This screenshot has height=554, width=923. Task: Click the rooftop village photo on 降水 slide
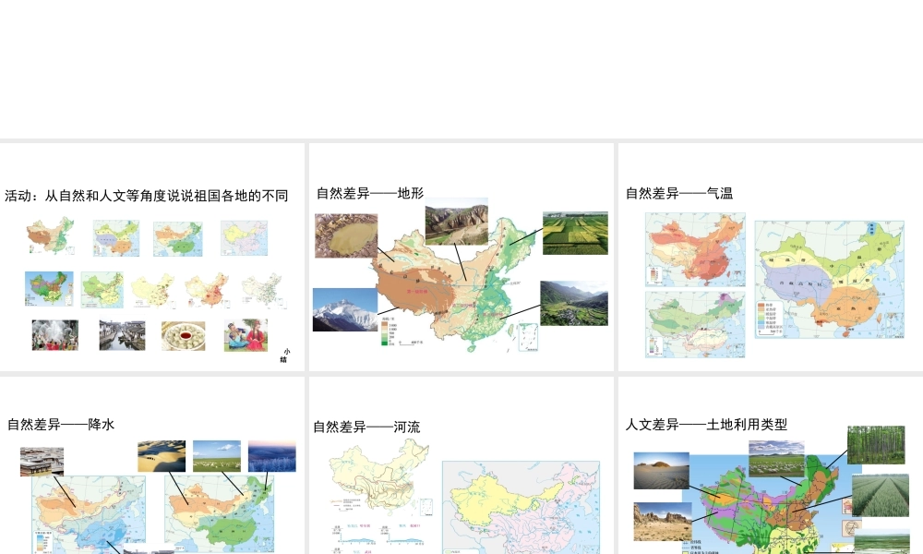coord(42,462)
